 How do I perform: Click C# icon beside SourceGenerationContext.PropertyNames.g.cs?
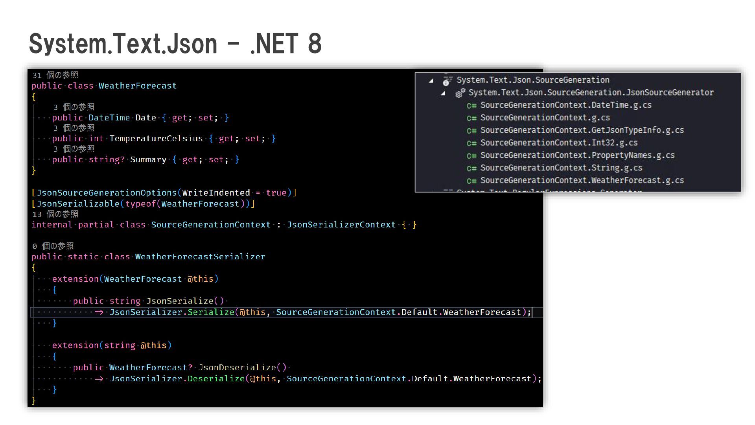coord(471,156)
